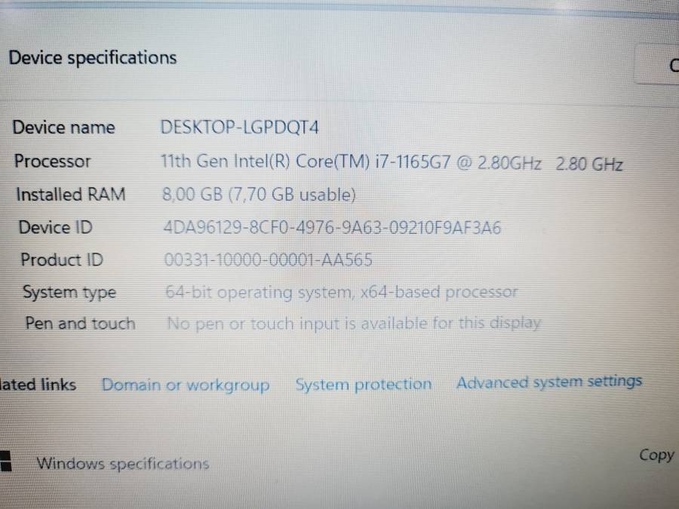Click the Device name label
Image resolution: width=679 pixels, height=509 pixels.
63,127
